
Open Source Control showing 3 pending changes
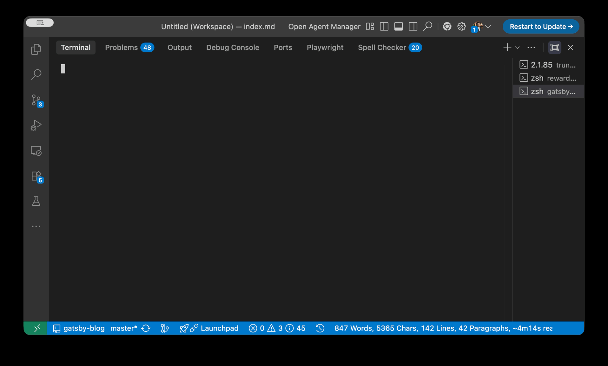pos(36,100)
